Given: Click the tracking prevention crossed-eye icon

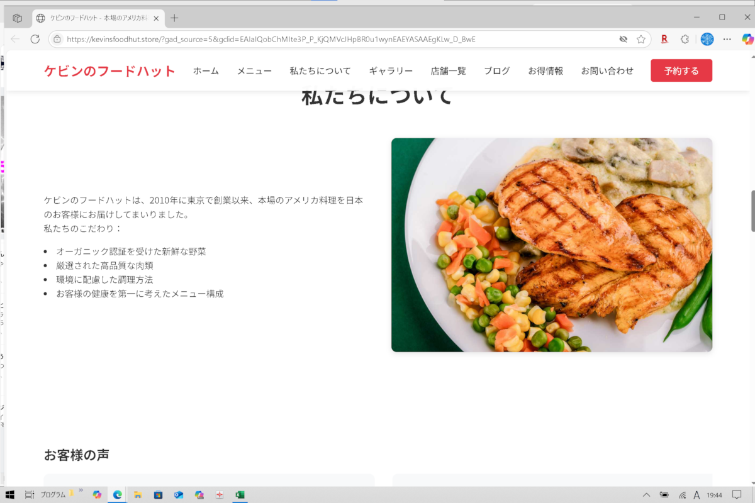Looking at the screenshot, I should pos(623,39).
